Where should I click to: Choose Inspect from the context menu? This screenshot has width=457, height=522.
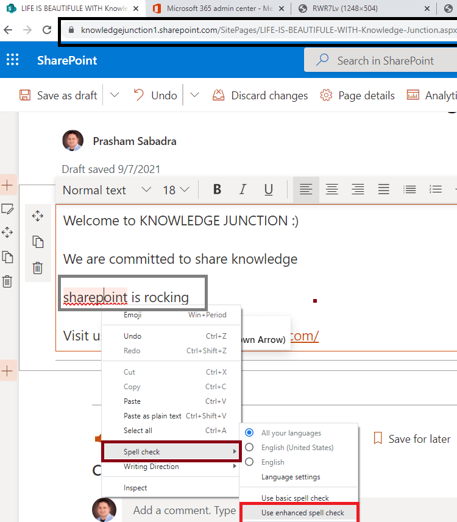point(171,488)
